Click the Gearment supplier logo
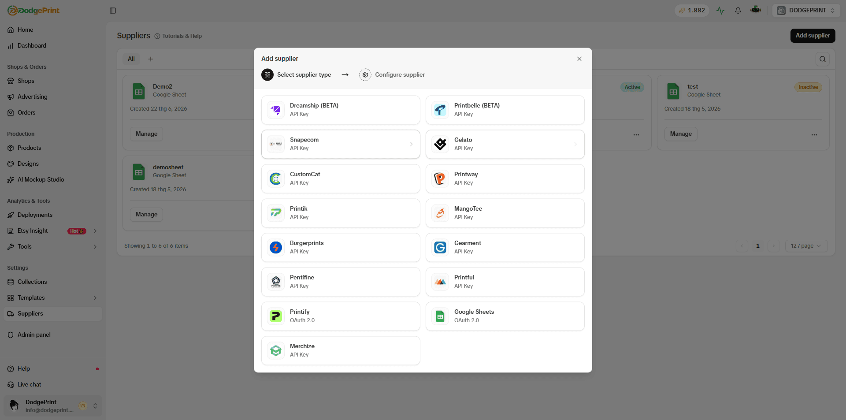This screenshot has height=420, width=846. tap(440, 247)
